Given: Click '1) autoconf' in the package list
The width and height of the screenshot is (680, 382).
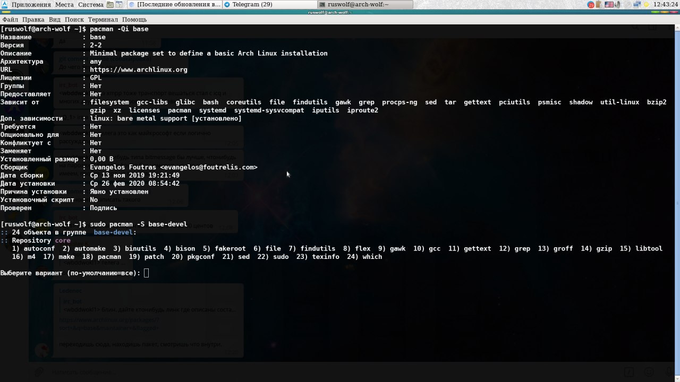Looking at the screenshot, I should (33, 249).
